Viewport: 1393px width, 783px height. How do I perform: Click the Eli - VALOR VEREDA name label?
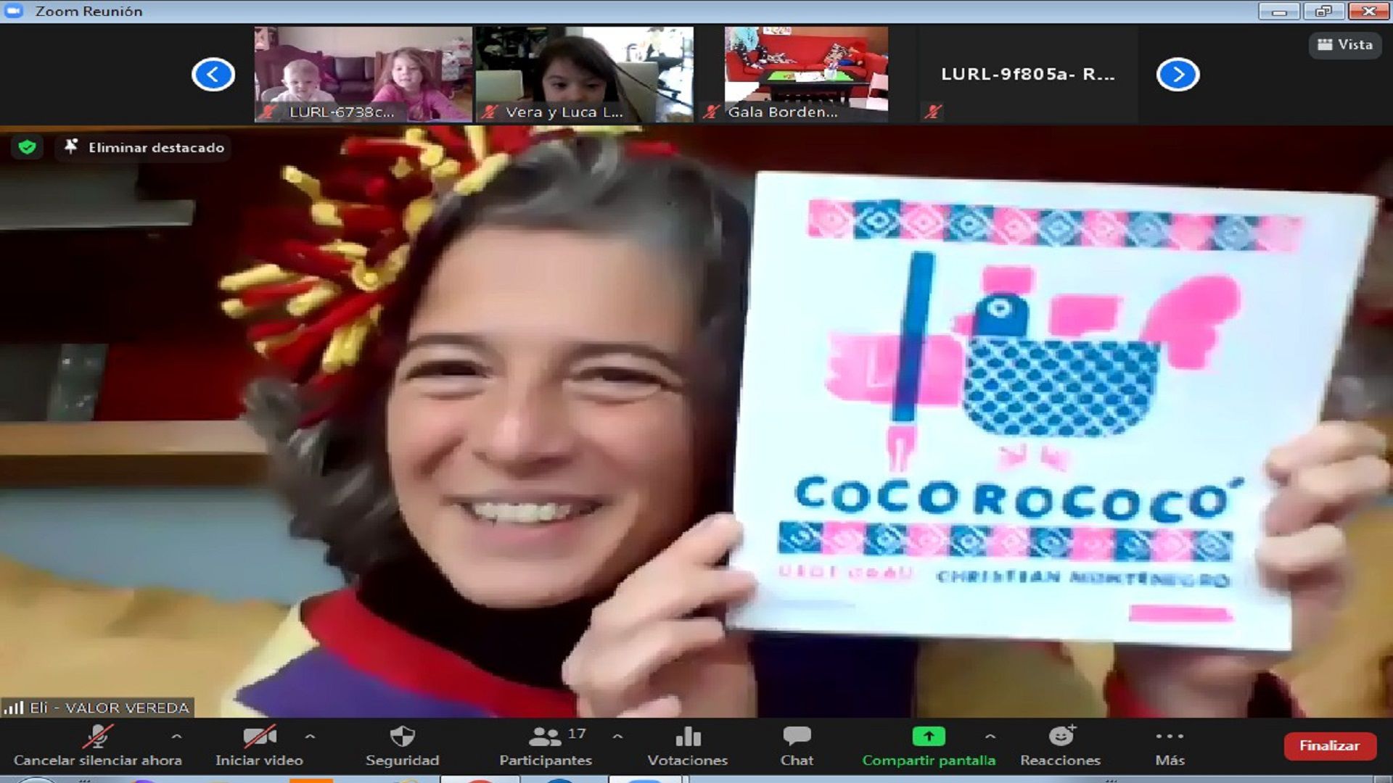tap(110, 708)
